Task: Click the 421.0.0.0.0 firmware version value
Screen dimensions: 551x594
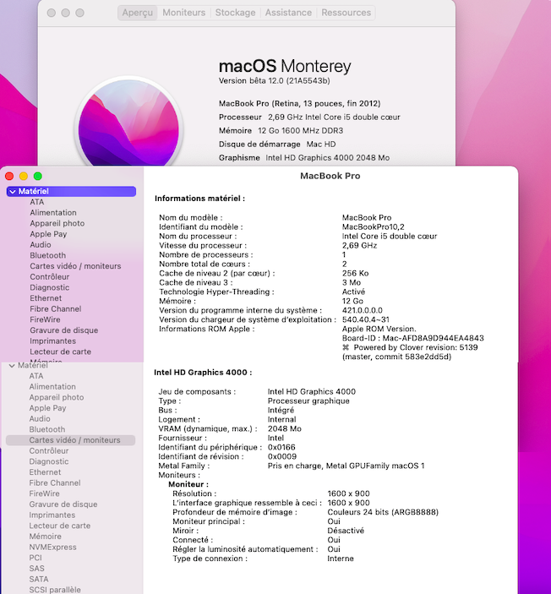Action: click(362, 310)
